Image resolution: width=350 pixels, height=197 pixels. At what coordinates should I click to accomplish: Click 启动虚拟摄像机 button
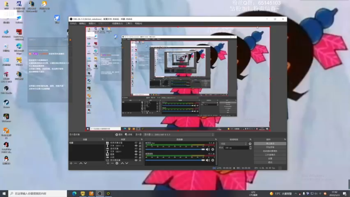pos(270,151)
